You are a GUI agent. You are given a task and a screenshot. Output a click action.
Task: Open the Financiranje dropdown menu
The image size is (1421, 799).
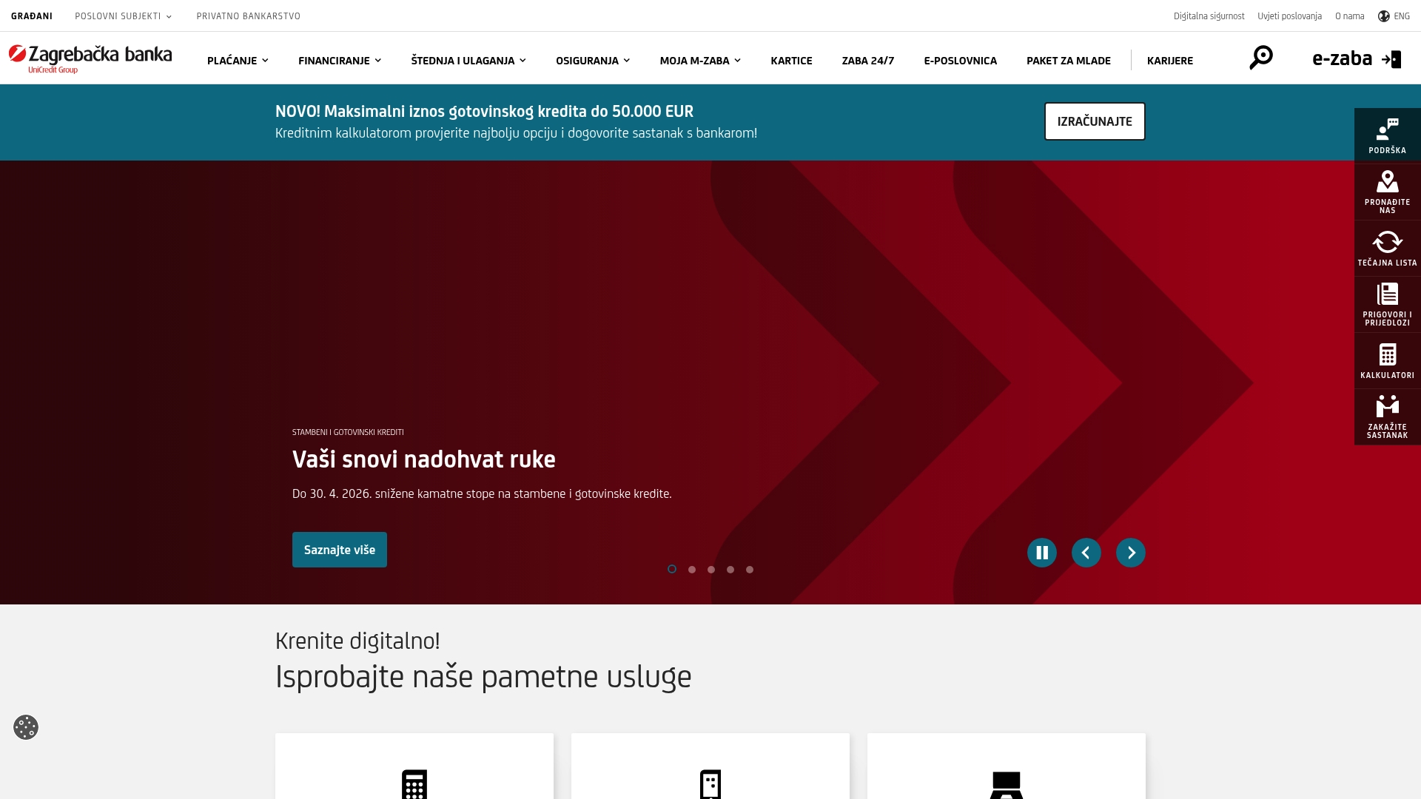pos(339,61)
